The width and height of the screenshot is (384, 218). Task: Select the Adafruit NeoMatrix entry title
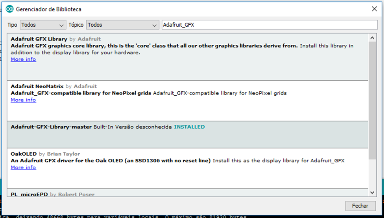[x=37, y=86]
